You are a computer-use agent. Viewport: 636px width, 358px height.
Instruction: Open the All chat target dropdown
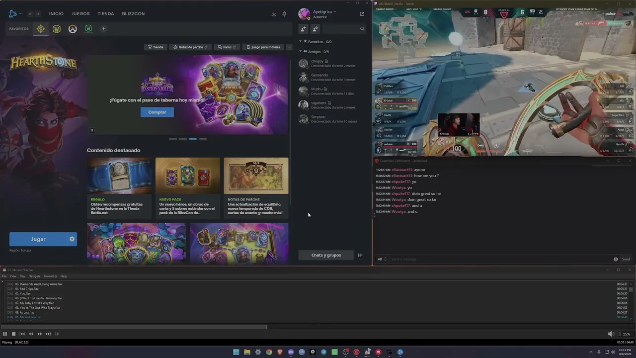coord(382,259)
